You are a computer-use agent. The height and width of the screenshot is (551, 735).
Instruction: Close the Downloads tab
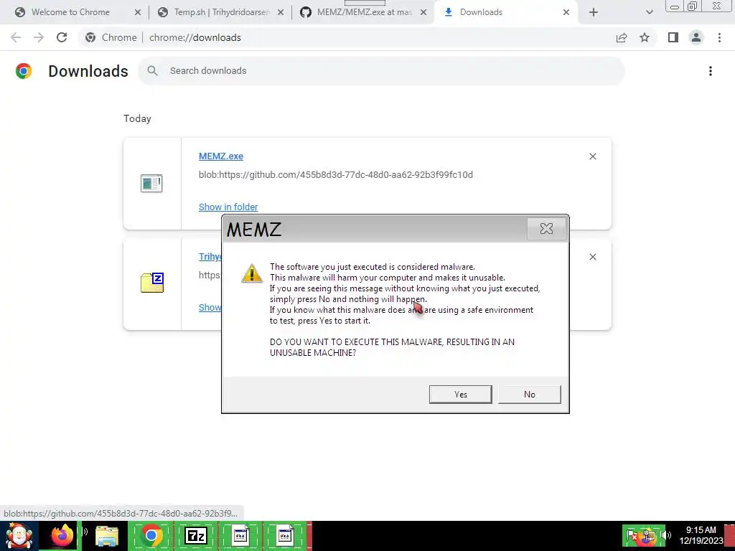coord(566,12)
